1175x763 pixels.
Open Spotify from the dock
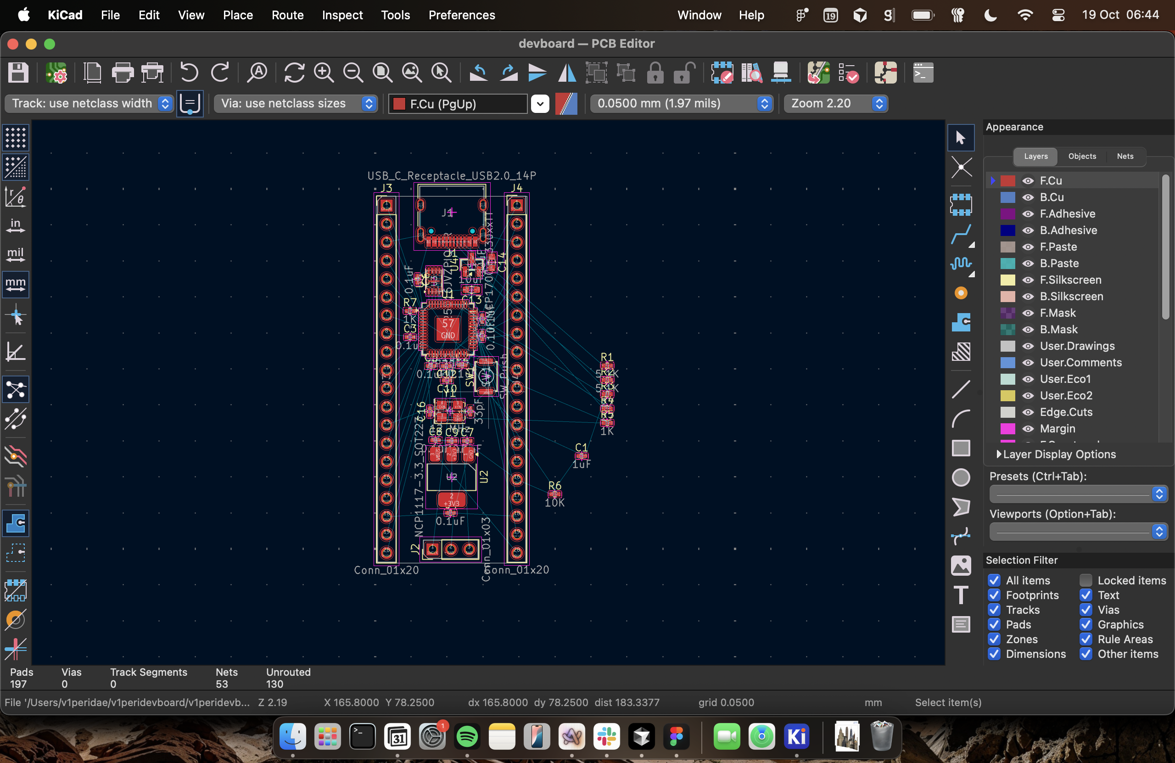[466, 737]
